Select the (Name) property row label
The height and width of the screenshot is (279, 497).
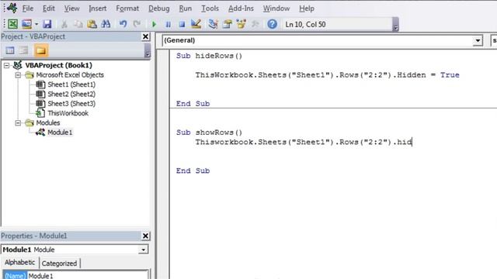point(16,276)
